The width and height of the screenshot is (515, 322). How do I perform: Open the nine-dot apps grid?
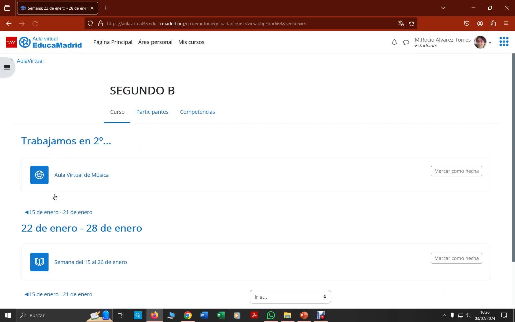coord(504,42)
